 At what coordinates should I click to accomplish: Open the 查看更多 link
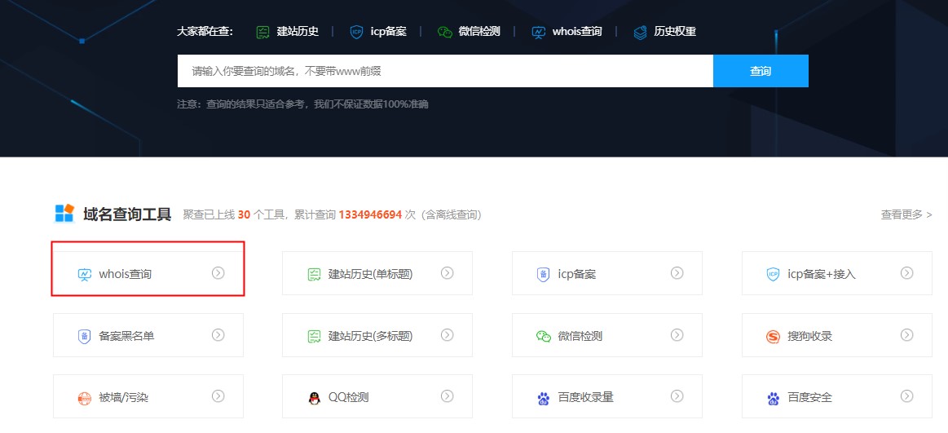click(906, 214)
